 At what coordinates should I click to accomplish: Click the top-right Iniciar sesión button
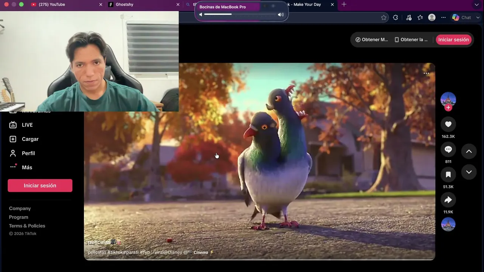(453, 40)
